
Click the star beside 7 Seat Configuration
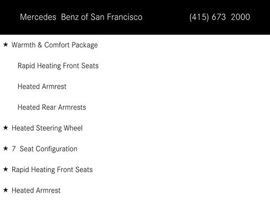point(6,148)
